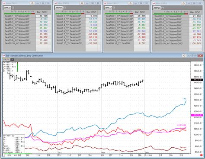Click the red arrow at chart bottom-right corner

202,155
